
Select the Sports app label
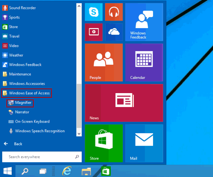(x=15, y=17)
